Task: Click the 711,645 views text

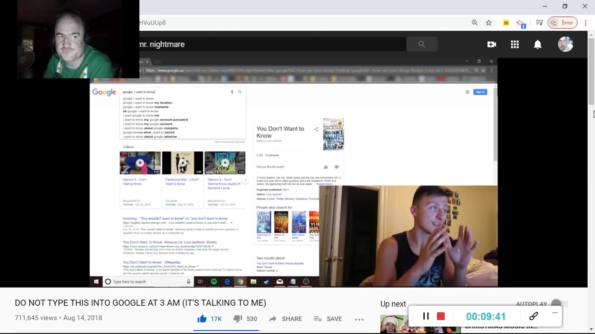Action: [36, 318]
